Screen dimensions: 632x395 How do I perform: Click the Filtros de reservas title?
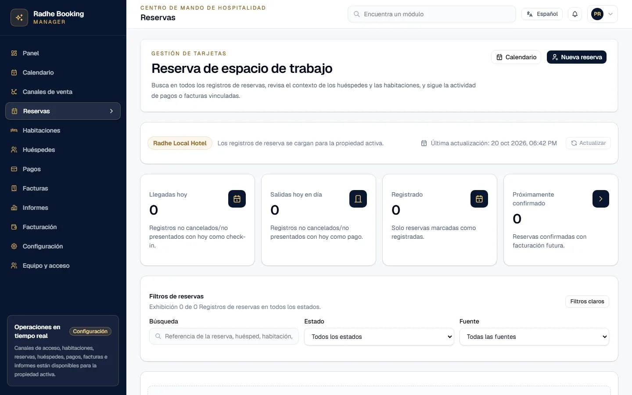click(176, 296)
